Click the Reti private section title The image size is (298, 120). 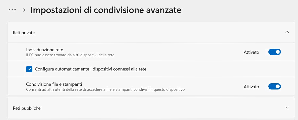coord(24,32)
